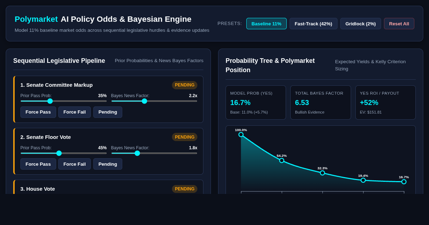Viewport: 429px width, 225px height.
Task: Click the '3. House Vote' heading
Action: click(38, 189)
